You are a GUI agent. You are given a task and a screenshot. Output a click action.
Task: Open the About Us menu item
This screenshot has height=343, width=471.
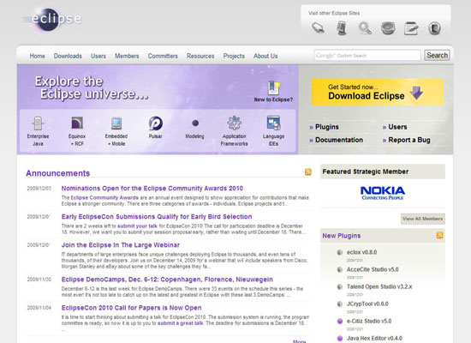tap(265, 56)
